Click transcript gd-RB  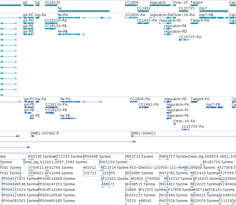pyautogui.click(x=28, y=34)
